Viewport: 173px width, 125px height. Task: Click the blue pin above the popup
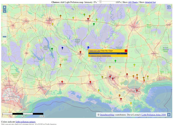coord(88,47)
